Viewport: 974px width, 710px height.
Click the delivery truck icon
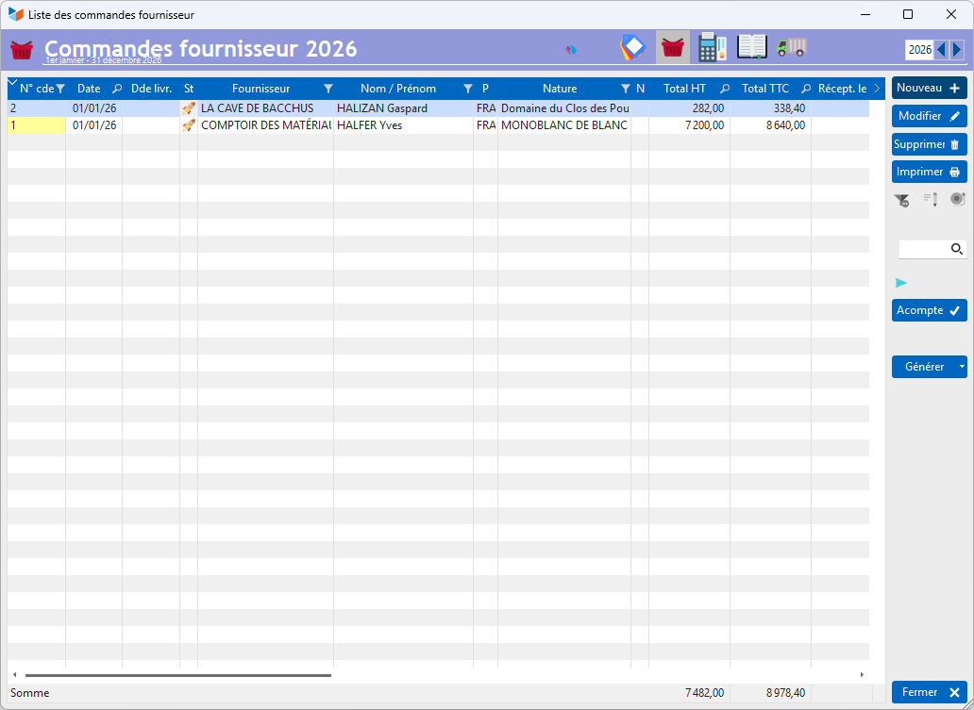click(x=792, y=47)
